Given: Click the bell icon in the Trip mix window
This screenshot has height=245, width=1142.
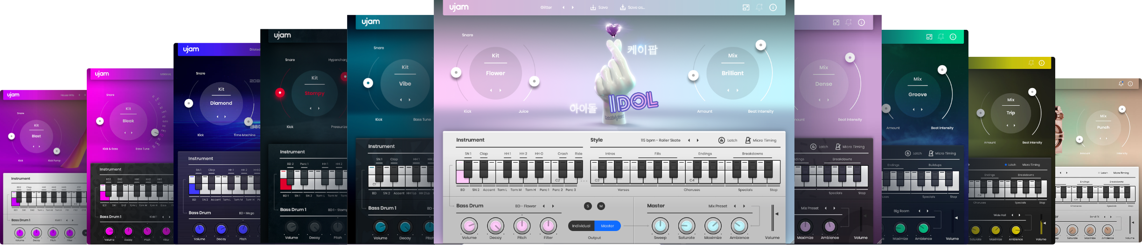Looking at the screenshot, I should click(1031, 63).
